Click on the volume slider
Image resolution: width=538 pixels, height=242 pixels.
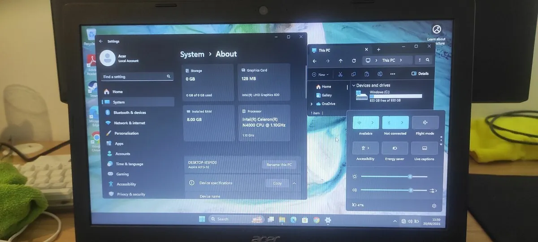click(394, 190)
